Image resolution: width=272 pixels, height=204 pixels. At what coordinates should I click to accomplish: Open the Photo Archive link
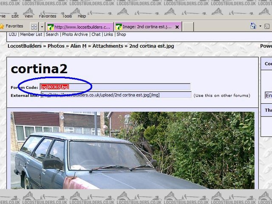(75, 34)
